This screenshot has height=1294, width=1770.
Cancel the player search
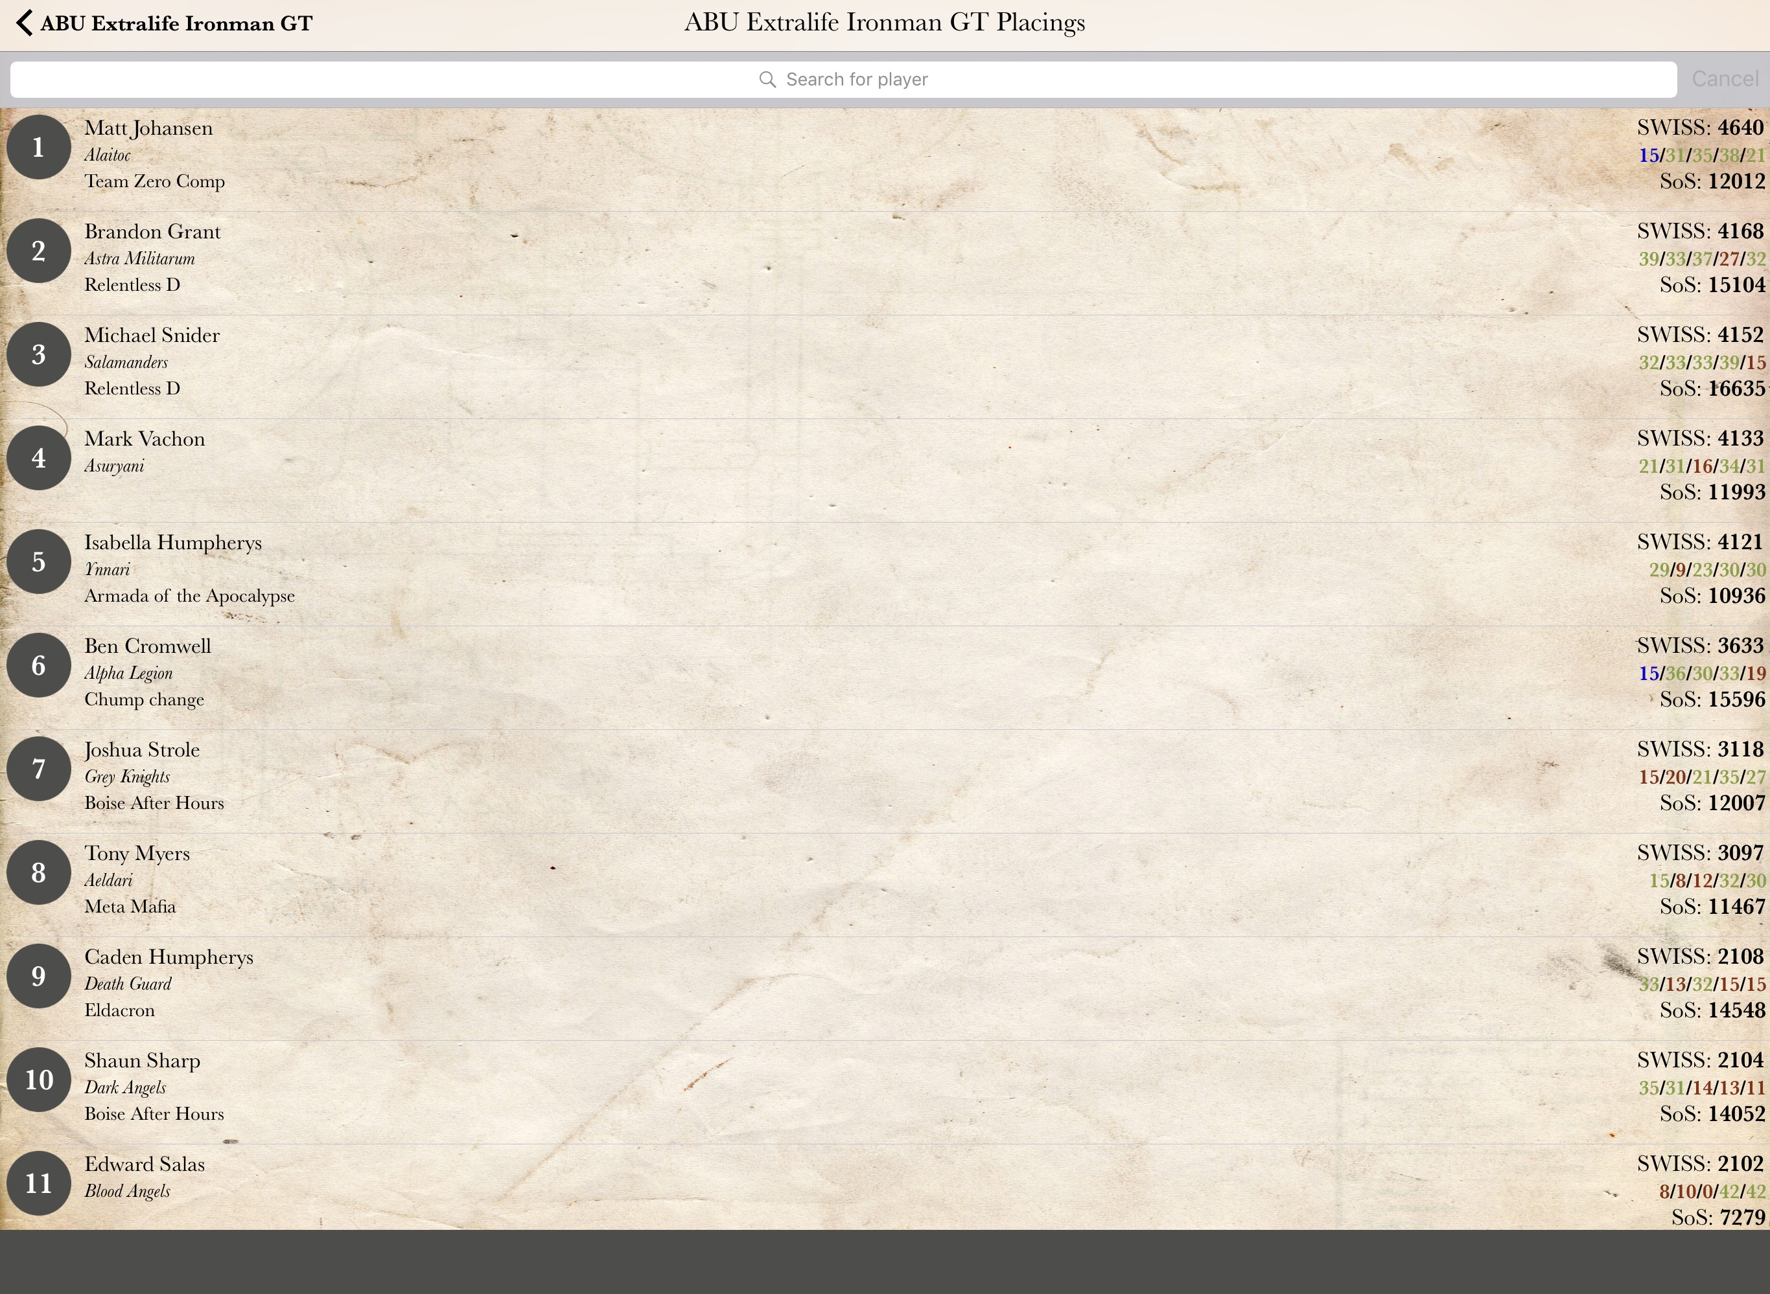(x=1725, y=79)
